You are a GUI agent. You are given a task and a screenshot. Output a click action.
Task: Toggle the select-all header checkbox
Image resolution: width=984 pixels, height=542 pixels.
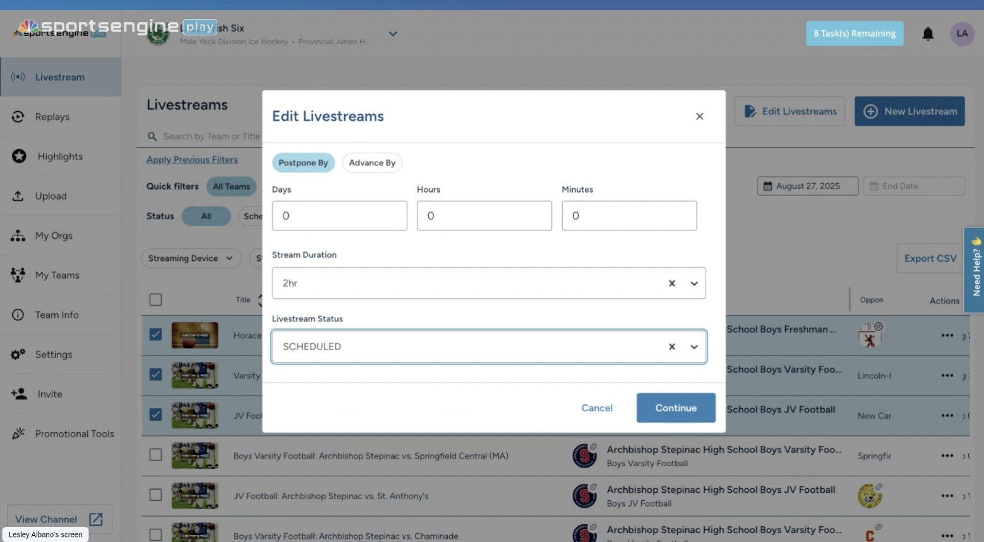(155, 299)
